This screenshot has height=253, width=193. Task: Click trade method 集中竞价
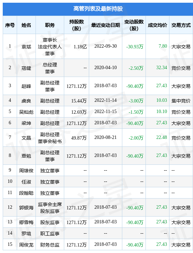point(181,101)
